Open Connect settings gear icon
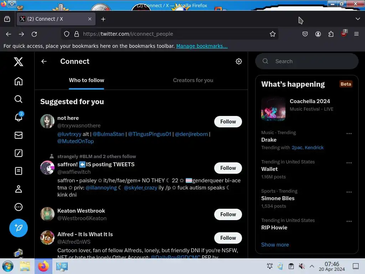The width and height of the screenshot is (365, 274). [238, 61]
